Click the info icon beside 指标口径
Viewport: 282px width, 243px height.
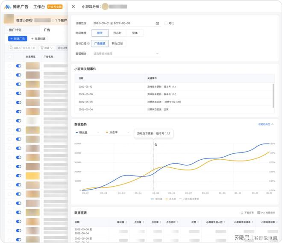point(88,43)
